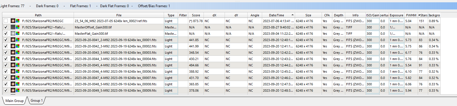Check the unchecked box for the M92 reference frame
Screen dimensions: 457x106
[6, 21]
